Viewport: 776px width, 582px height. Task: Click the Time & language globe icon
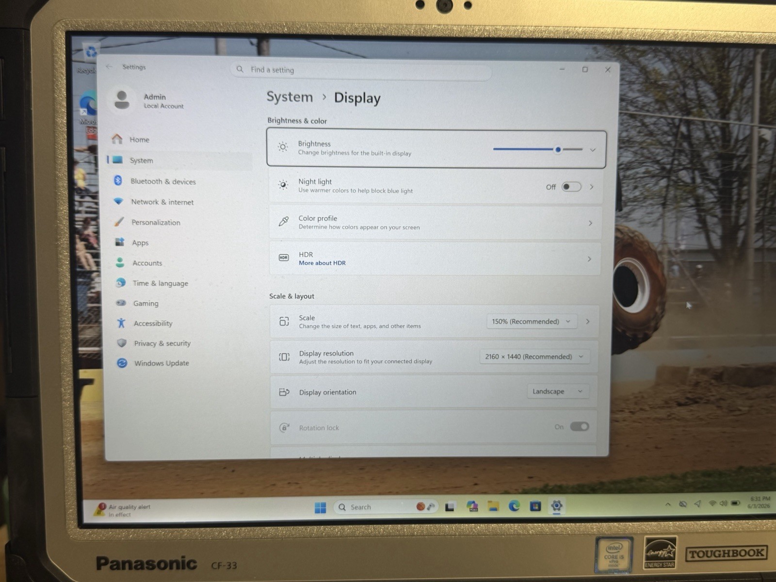tap(121, 283)
